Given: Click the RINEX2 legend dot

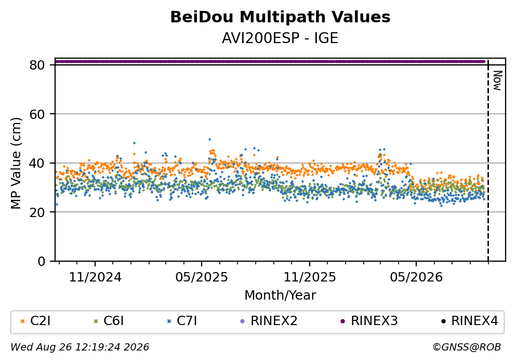Looking at the screenshot, I should 243,321.
